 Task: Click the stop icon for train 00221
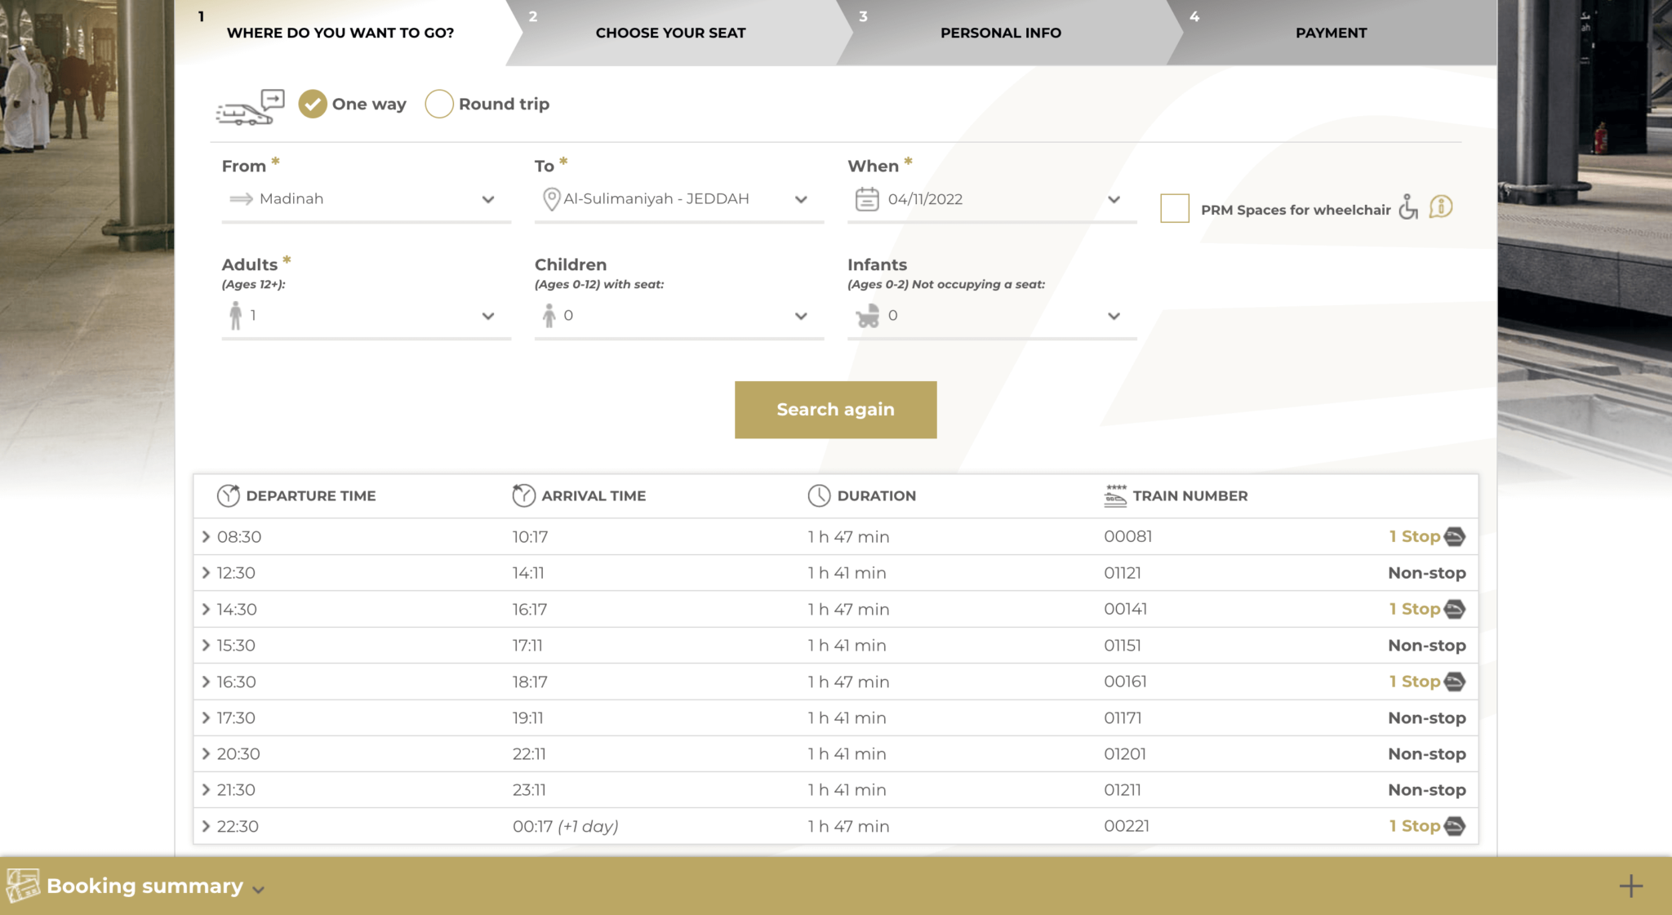click(x=1454, y=826)
